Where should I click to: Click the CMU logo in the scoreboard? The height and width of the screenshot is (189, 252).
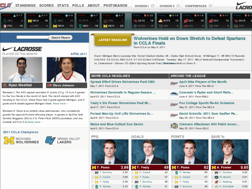105,21
